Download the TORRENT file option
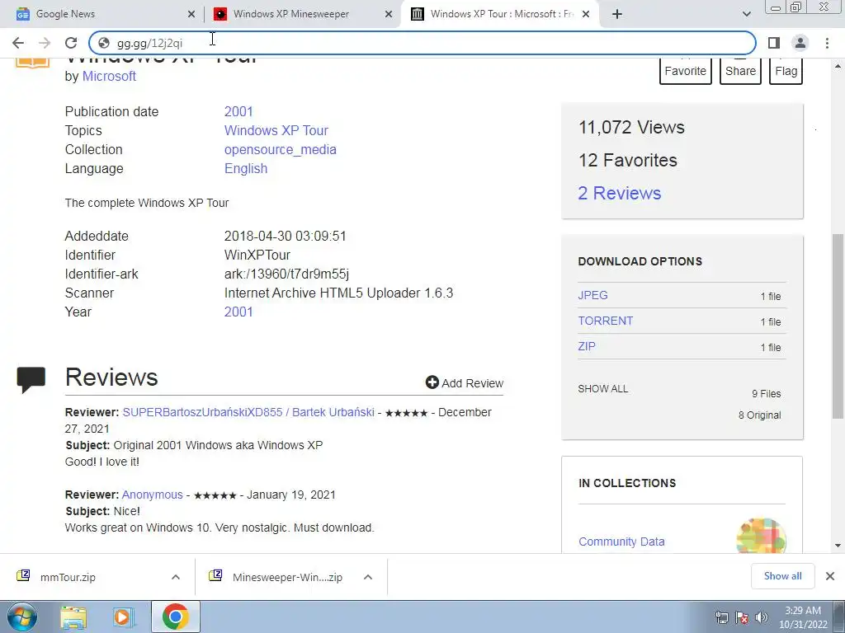Screen dimensions: 845x633 [x=605, y=321]
